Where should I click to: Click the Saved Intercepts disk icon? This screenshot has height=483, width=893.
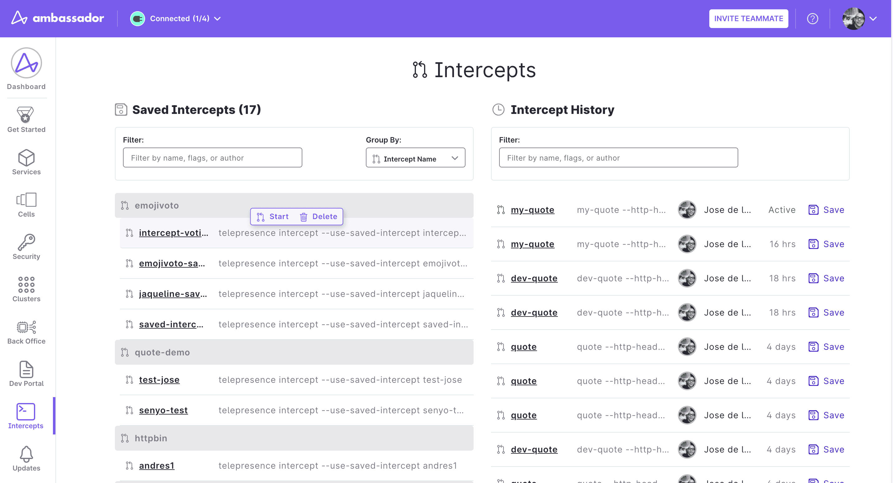tap(121, 110)
